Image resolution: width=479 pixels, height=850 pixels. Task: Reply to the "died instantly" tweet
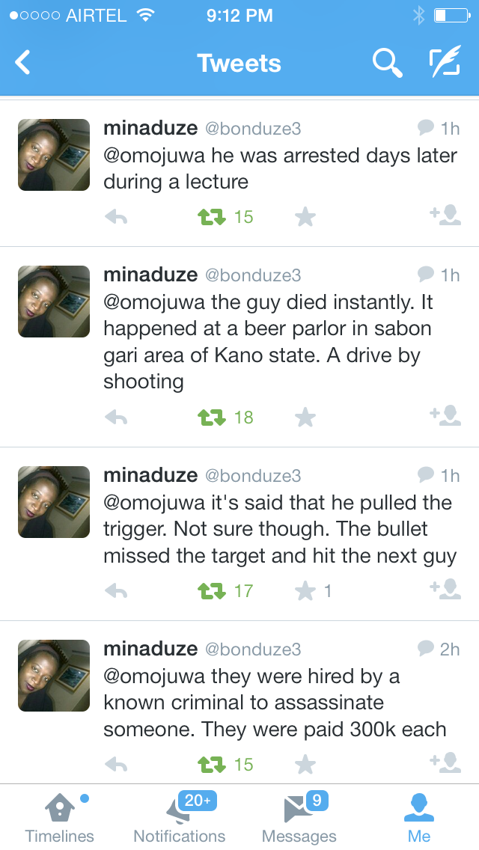(x=116, y=418)
